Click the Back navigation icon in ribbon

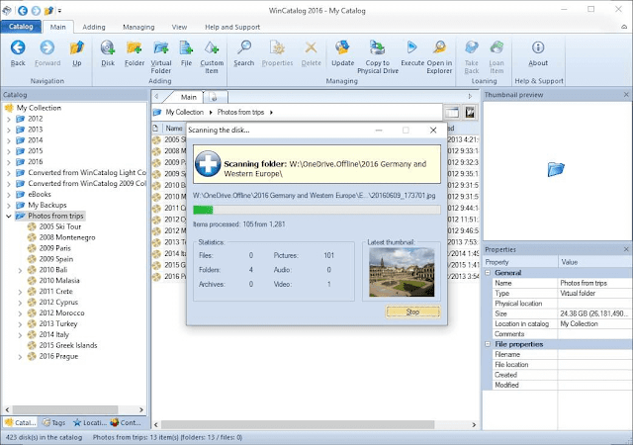point(18,47)
